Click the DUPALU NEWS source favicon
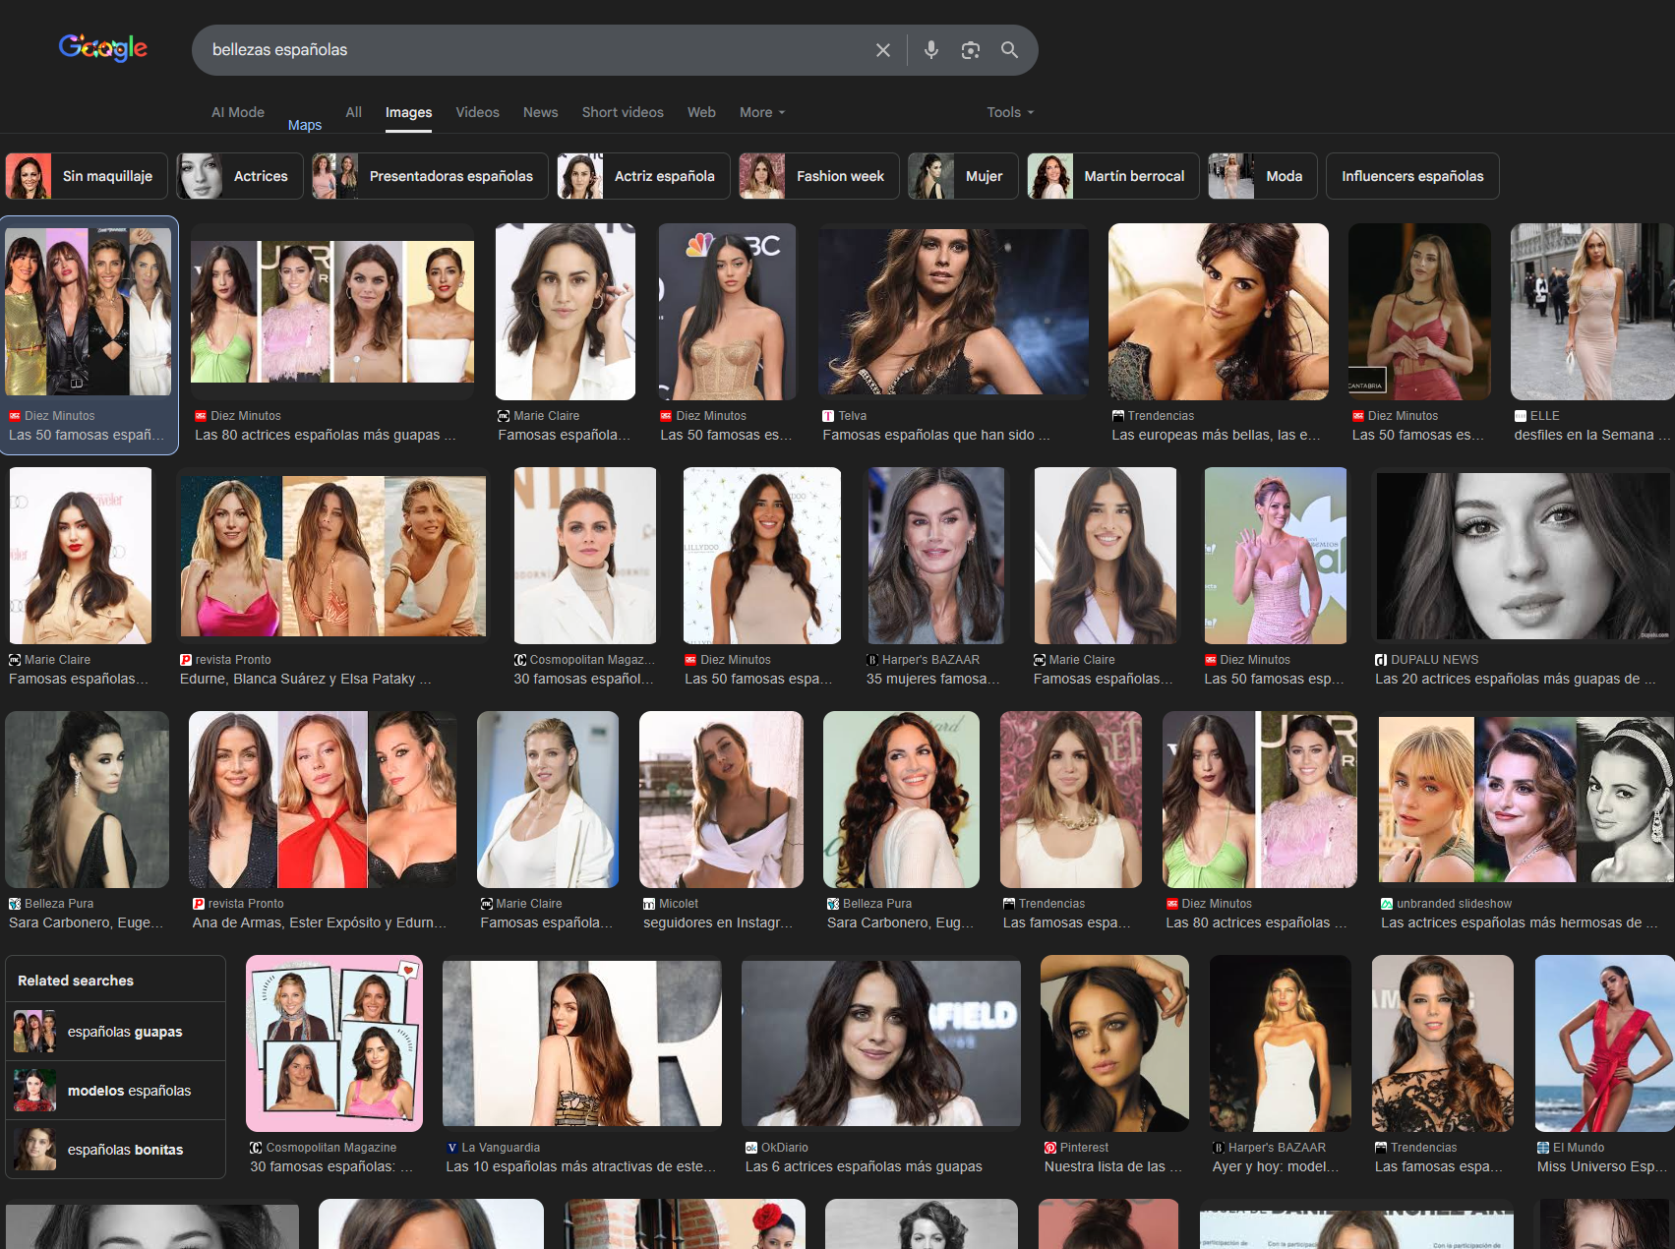The height and width of the screenshot is (1249, 1675). [1381, 660]
